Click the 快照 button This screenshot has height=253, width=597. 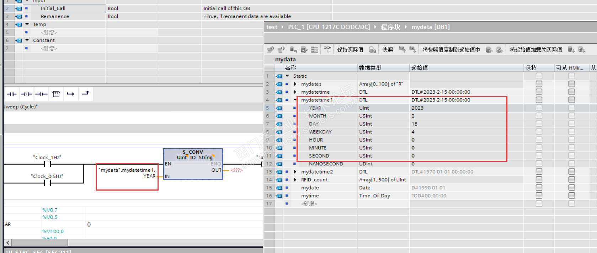click(388, 50)
